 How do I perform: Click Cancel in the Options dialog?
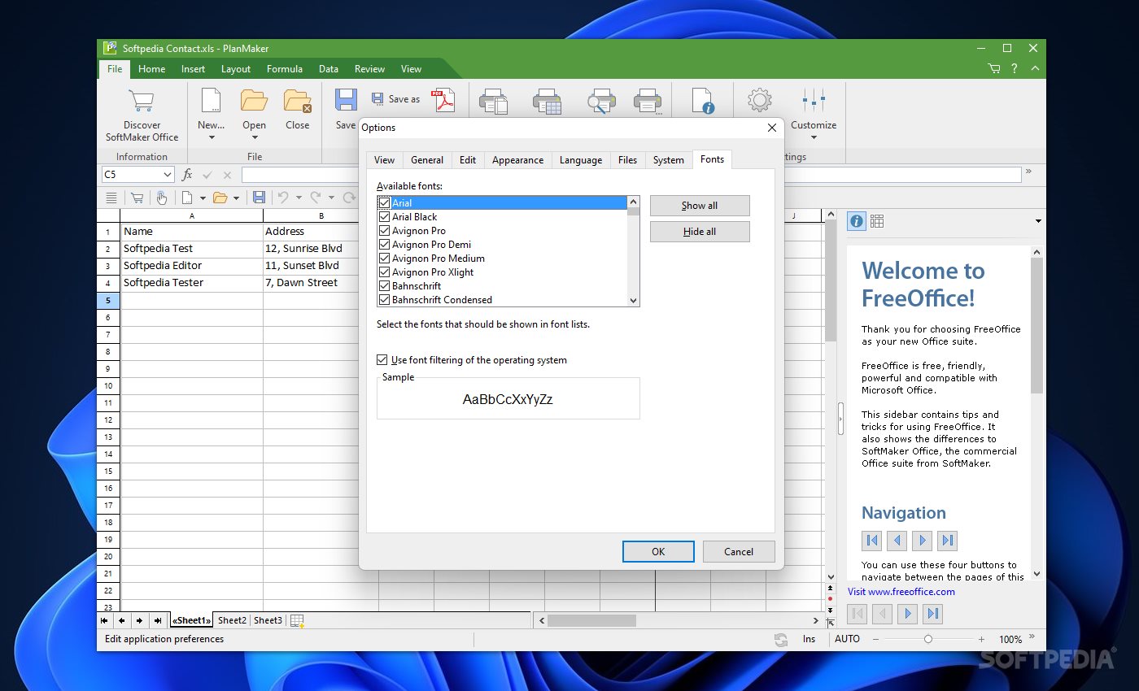point(739,551)
